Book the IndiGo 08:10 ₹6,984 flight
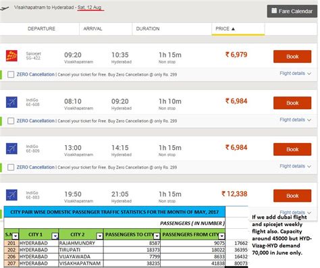Screen dimensions: 320x268 (x=292, y=103)
